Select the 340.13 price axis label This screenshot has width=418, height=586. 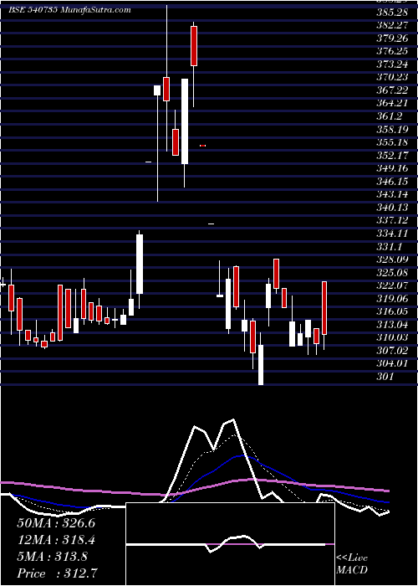point(392,207)
